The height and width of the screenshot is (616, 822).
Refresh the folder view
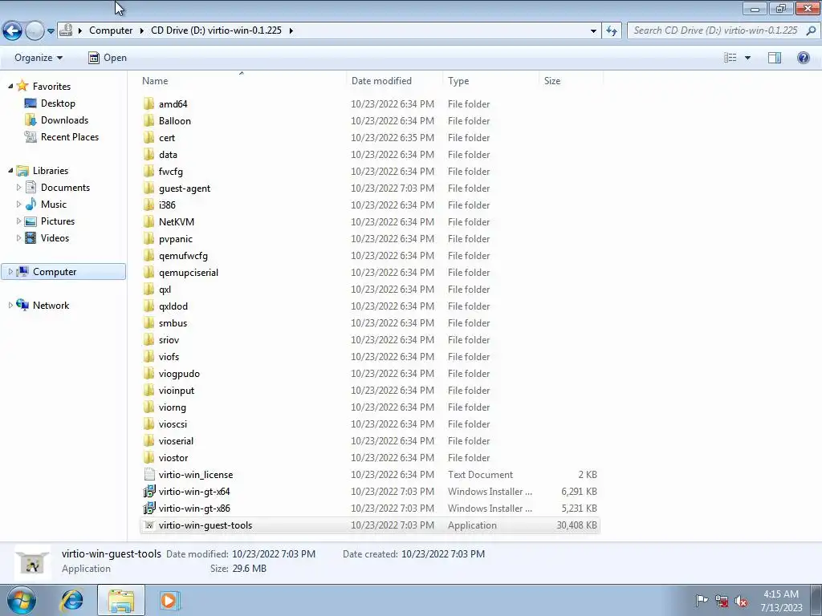(611, 30)
